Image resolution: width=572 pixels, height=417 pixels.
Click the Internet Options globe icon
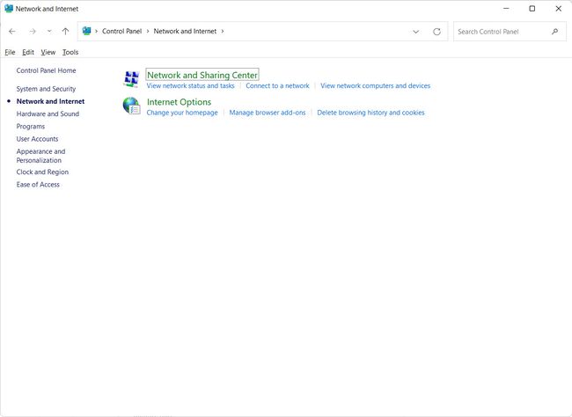pyautogui.click(x=131, y=106)
